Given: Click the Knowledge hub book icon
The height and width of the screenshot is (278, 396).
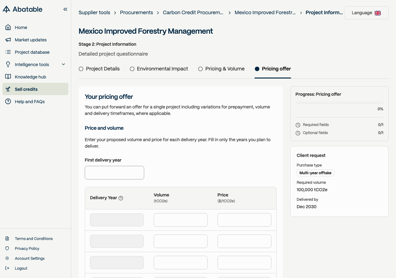Looking at the screenshot, I should 8,77.
